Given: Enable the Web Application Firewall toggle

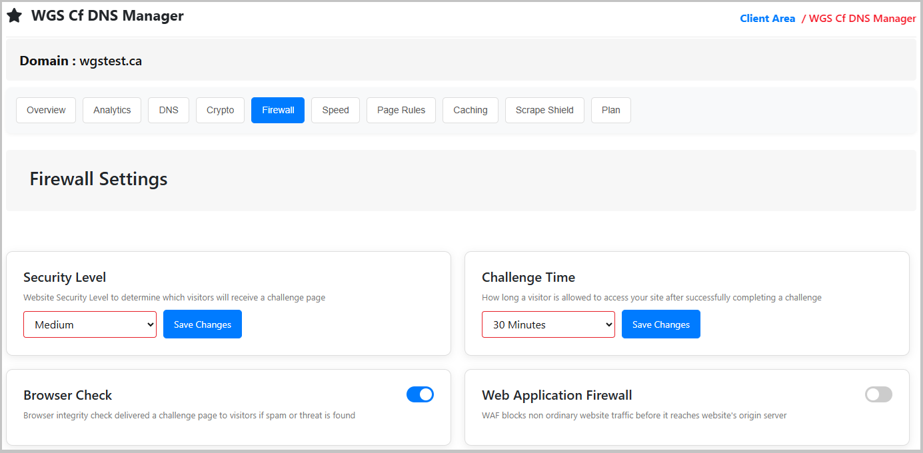Looking at the screenshot, I should [x=878, y=394].
